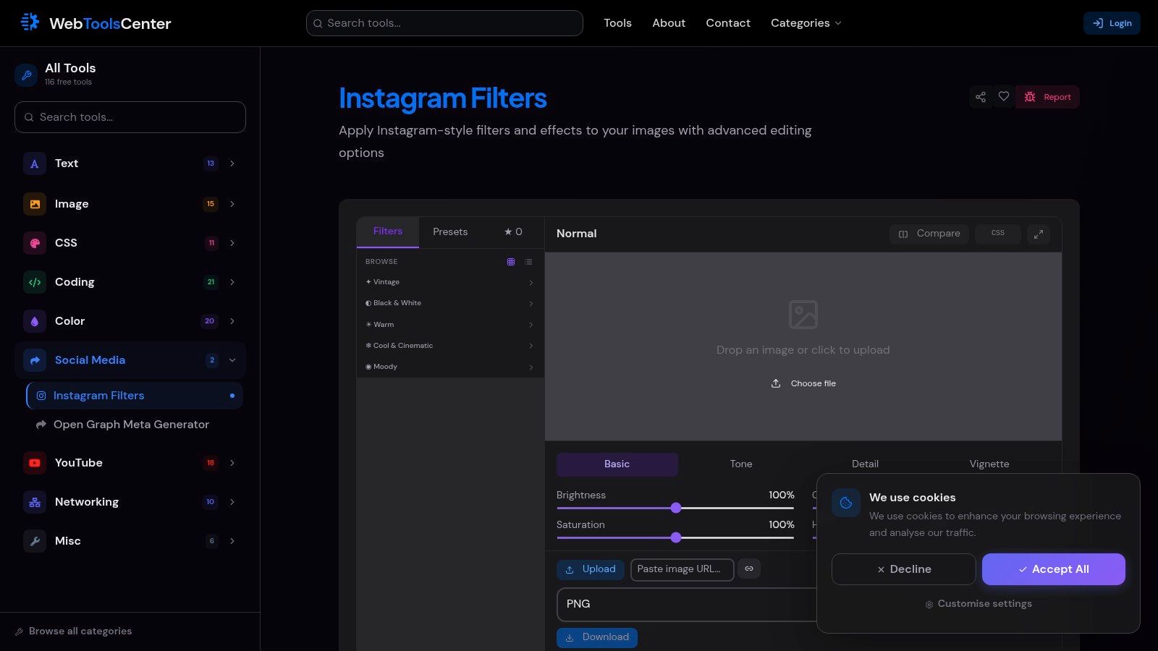Focus the header Search tools field
The image size is (1158, 651).
click(x=444, y=23)
